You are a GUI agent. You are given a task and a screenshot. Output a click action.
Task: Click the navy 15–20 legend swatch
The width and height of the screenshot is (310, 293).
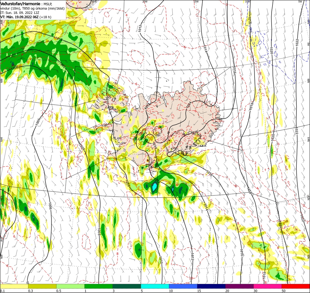coord(211,286)
